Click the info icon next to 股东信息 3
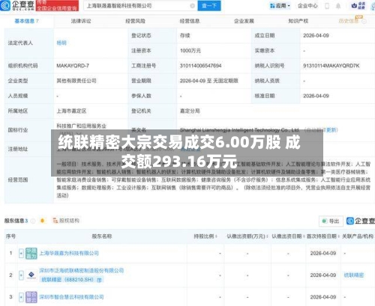 coord(33,221)
